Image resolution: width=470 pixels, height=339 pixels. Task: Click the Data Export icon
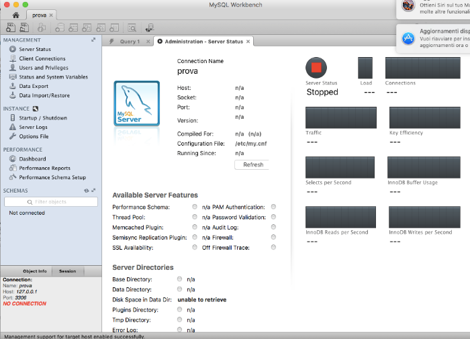coord(13,86)
